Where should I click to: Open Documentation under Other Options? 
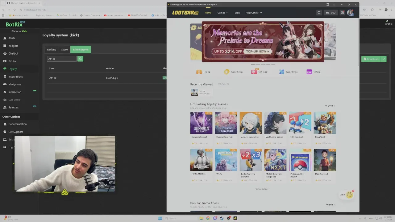coord(17,124)
